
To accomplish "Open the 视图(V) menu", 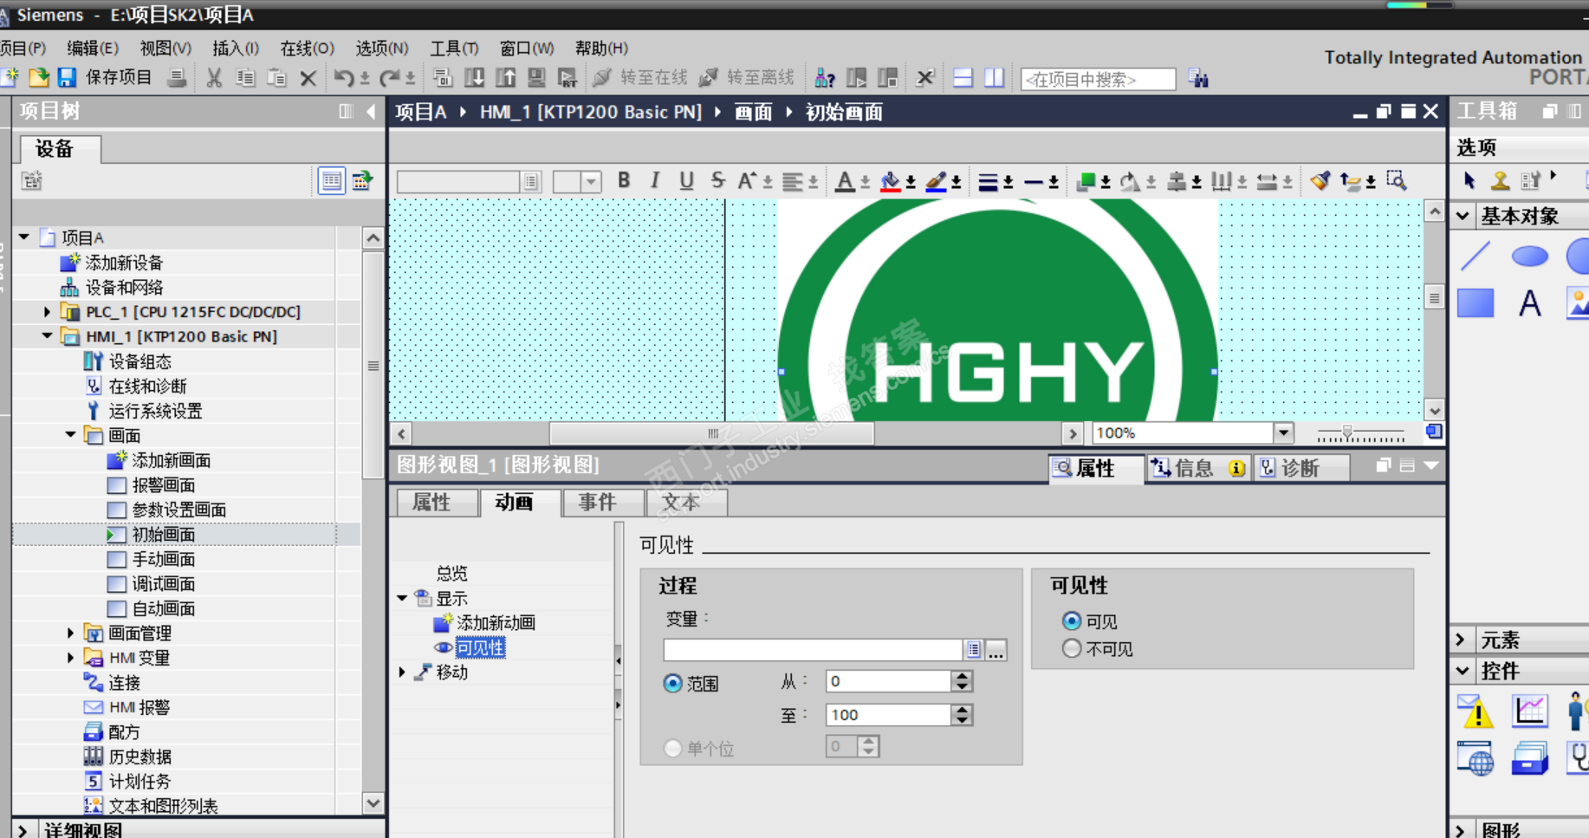I will (165, 49).
